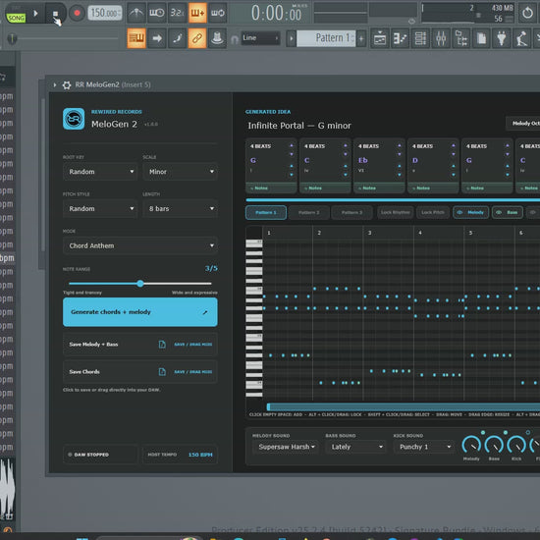Click the arrow left of Pattern 1 selector
This screenshot has height=540, width=540.
coord(291,38)
